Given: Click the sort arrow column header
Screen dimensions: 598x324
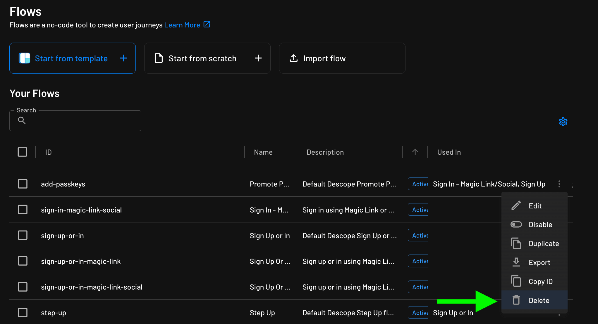Looking at the screenshot, I should [415, 152].
